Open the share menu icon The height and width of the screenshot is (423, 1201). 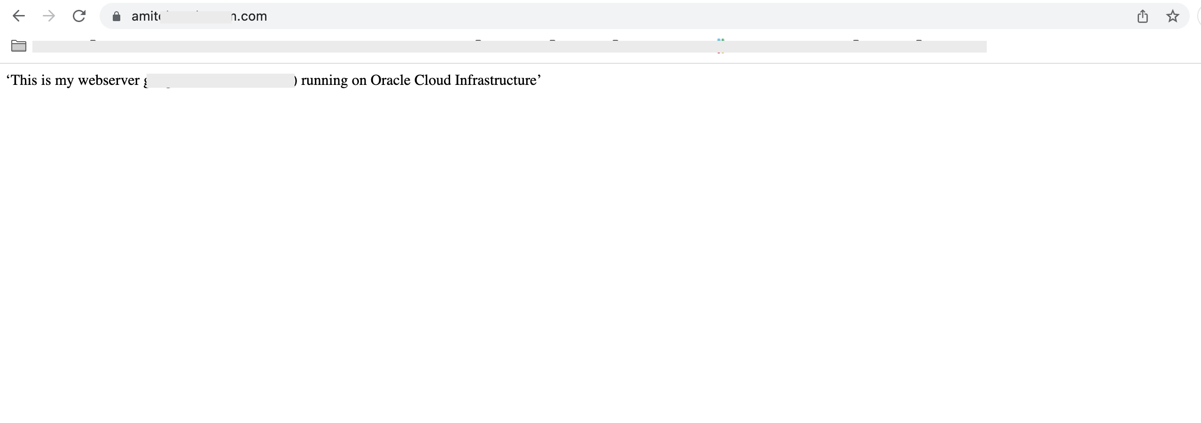tap(1143, 16)
